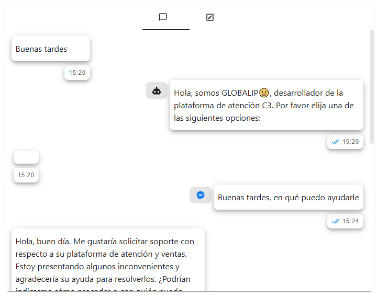Viewport: 377px width, 297px height.
Task: Click the bot robot avatar icon
Action: coord(157,91)
